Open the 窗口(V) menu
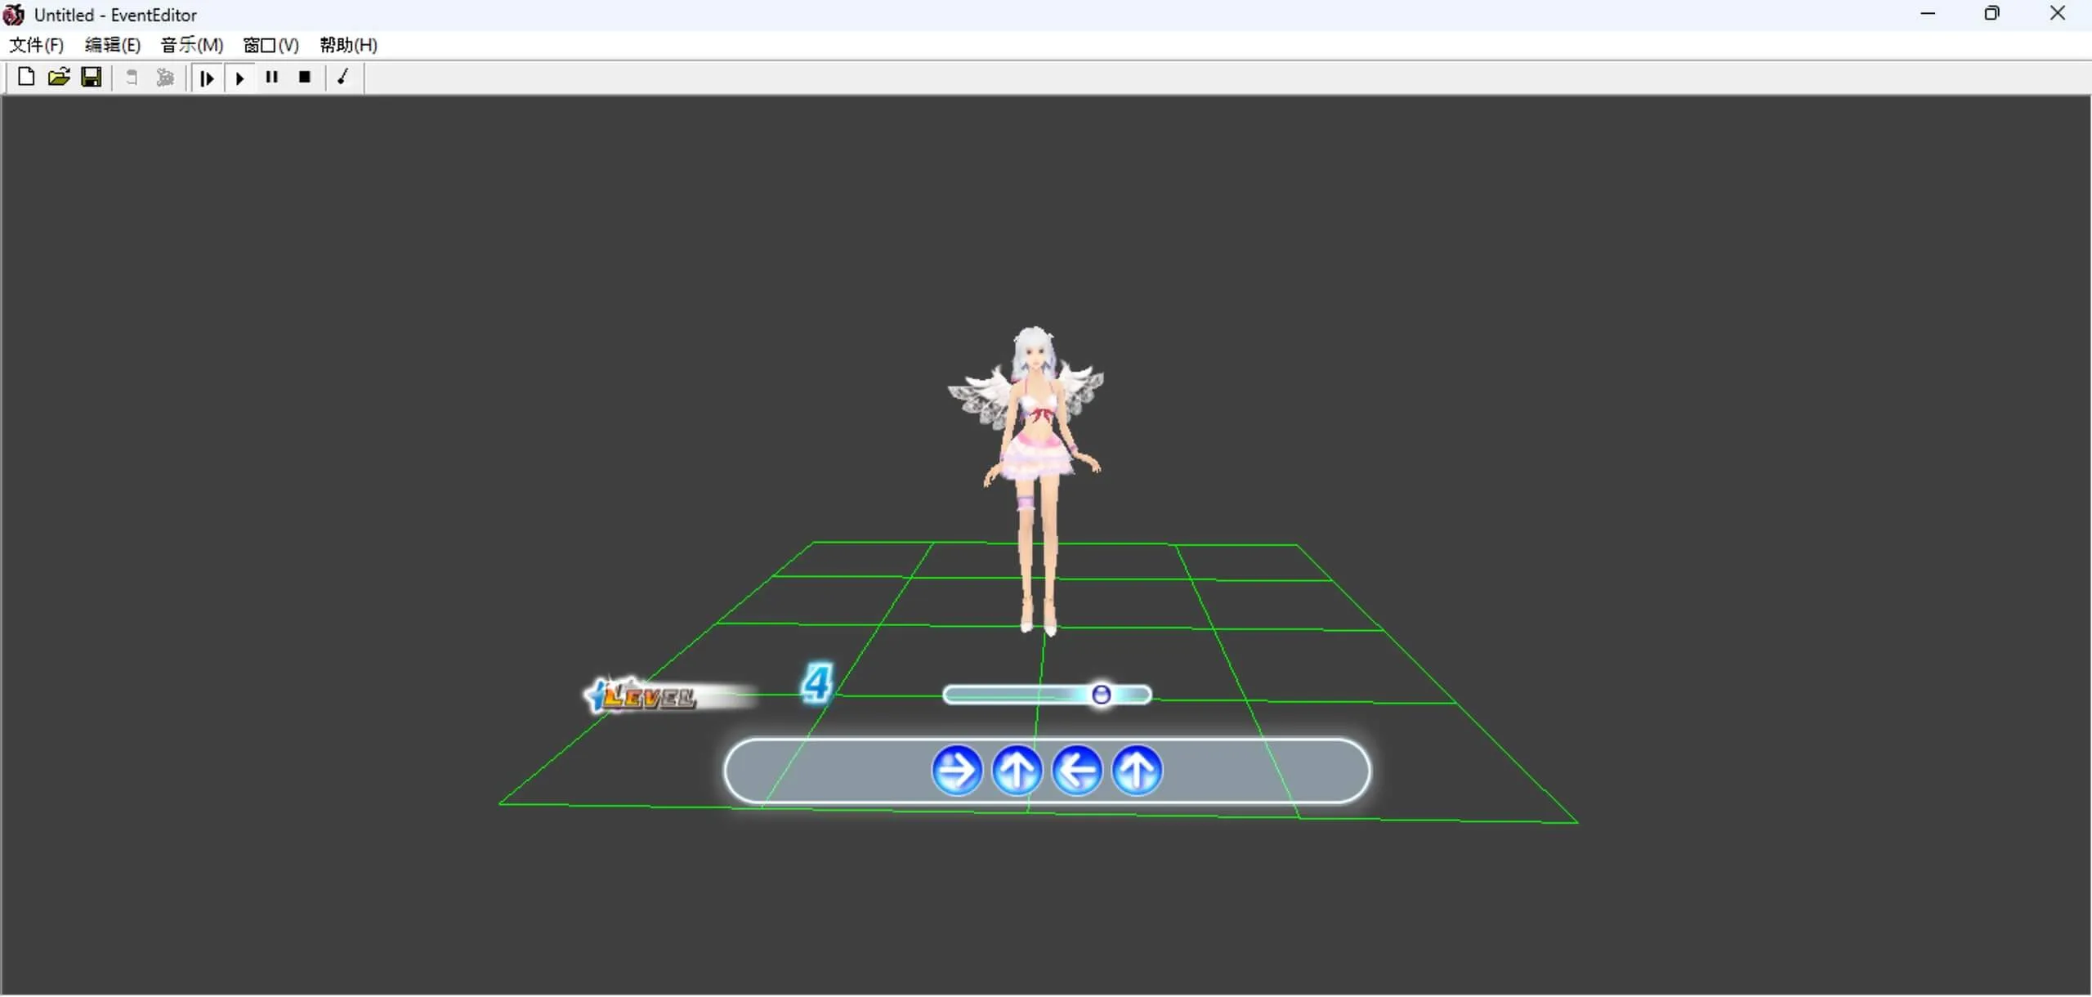Viewport: 2092px width, 997px height. pos(271,45)
